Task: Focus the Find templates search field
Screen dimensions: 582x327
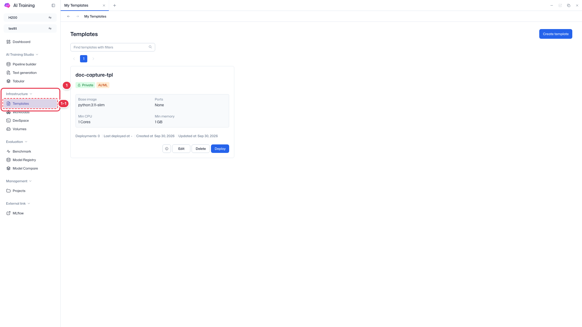Action: 113,47
